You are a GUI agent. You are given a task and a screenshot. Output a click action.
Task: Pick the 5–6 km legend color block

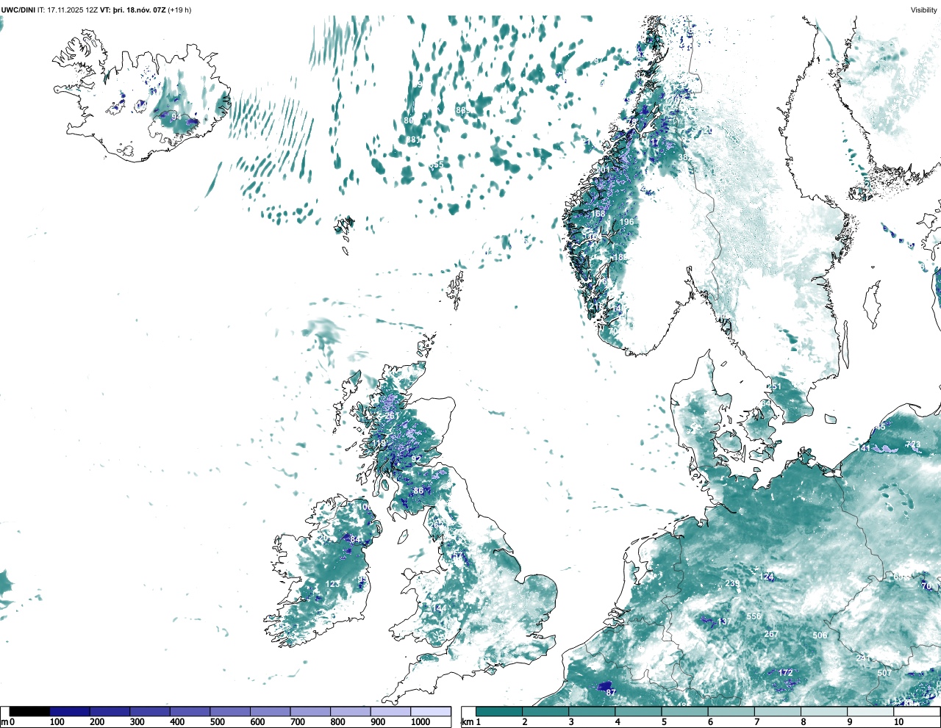(x=684, y=712)
